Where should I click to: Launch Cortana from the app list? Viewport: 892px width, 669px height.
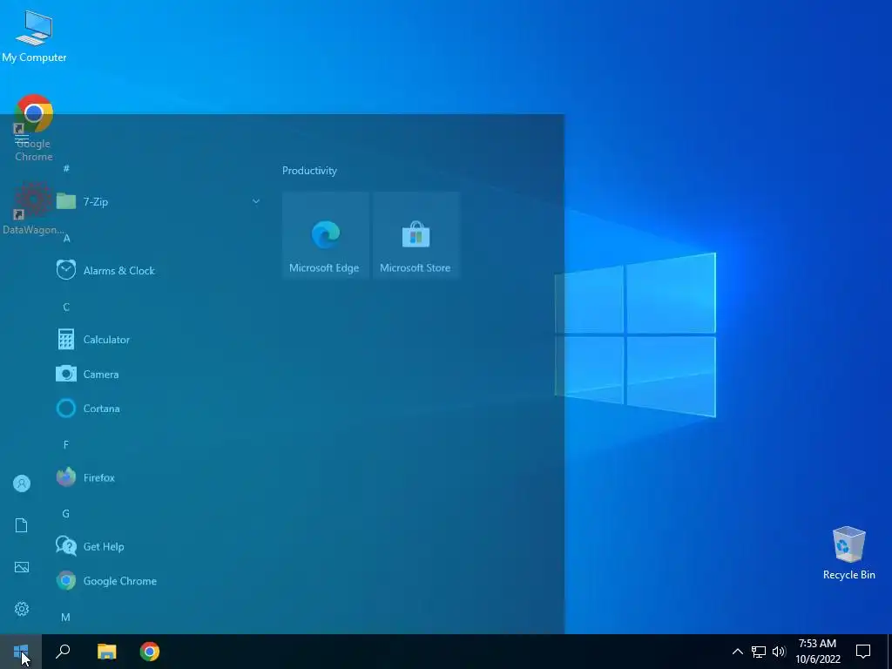(x=157, y=409)
